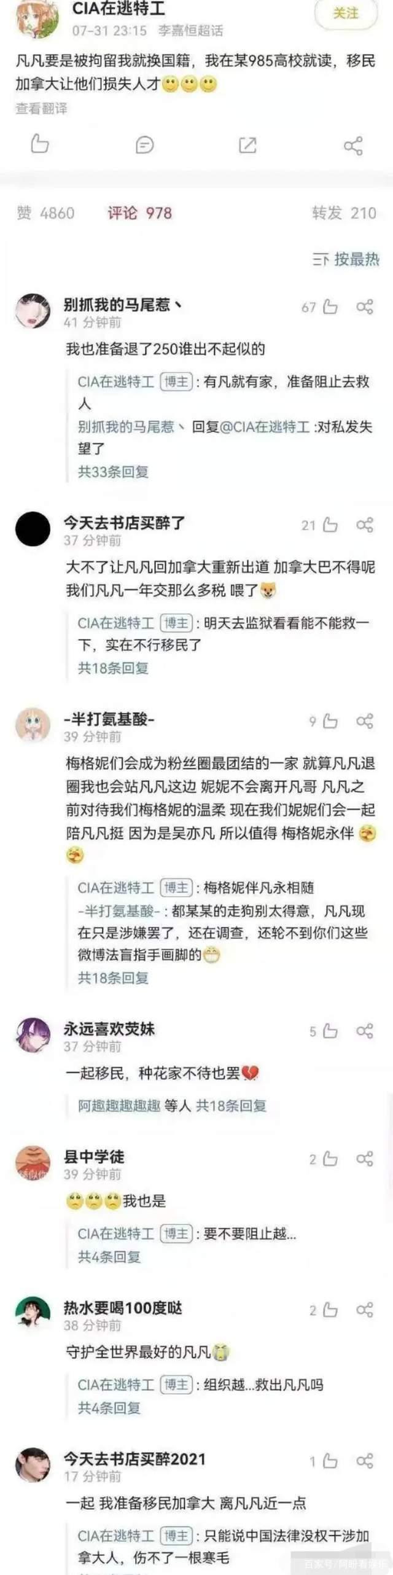
Task: Share the comment by 今天去书店买醉了
Action: [365, 525]
